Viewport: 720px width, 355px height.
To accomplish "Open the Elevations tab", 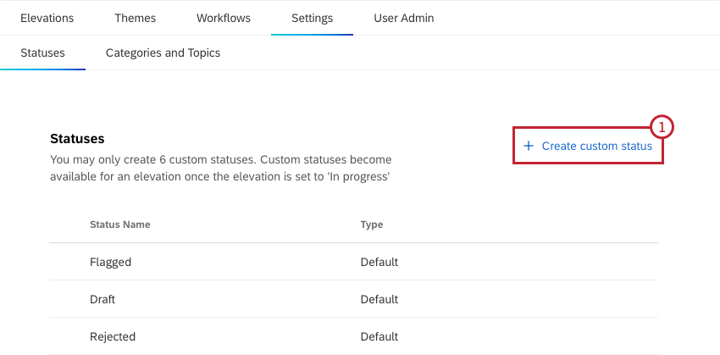I will (47, 18).
